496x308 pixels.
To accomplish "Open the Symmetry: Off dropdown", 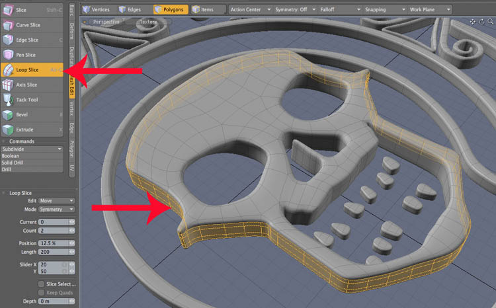I will click(x=295, y=9).
